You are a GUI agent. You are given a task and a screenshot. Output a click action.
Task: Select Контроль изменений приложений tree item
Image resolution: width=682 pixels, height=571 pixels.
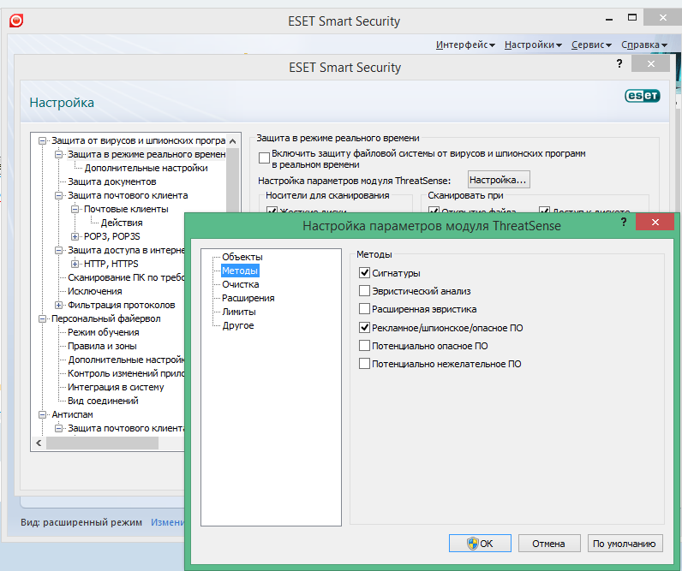pos(126,373)
